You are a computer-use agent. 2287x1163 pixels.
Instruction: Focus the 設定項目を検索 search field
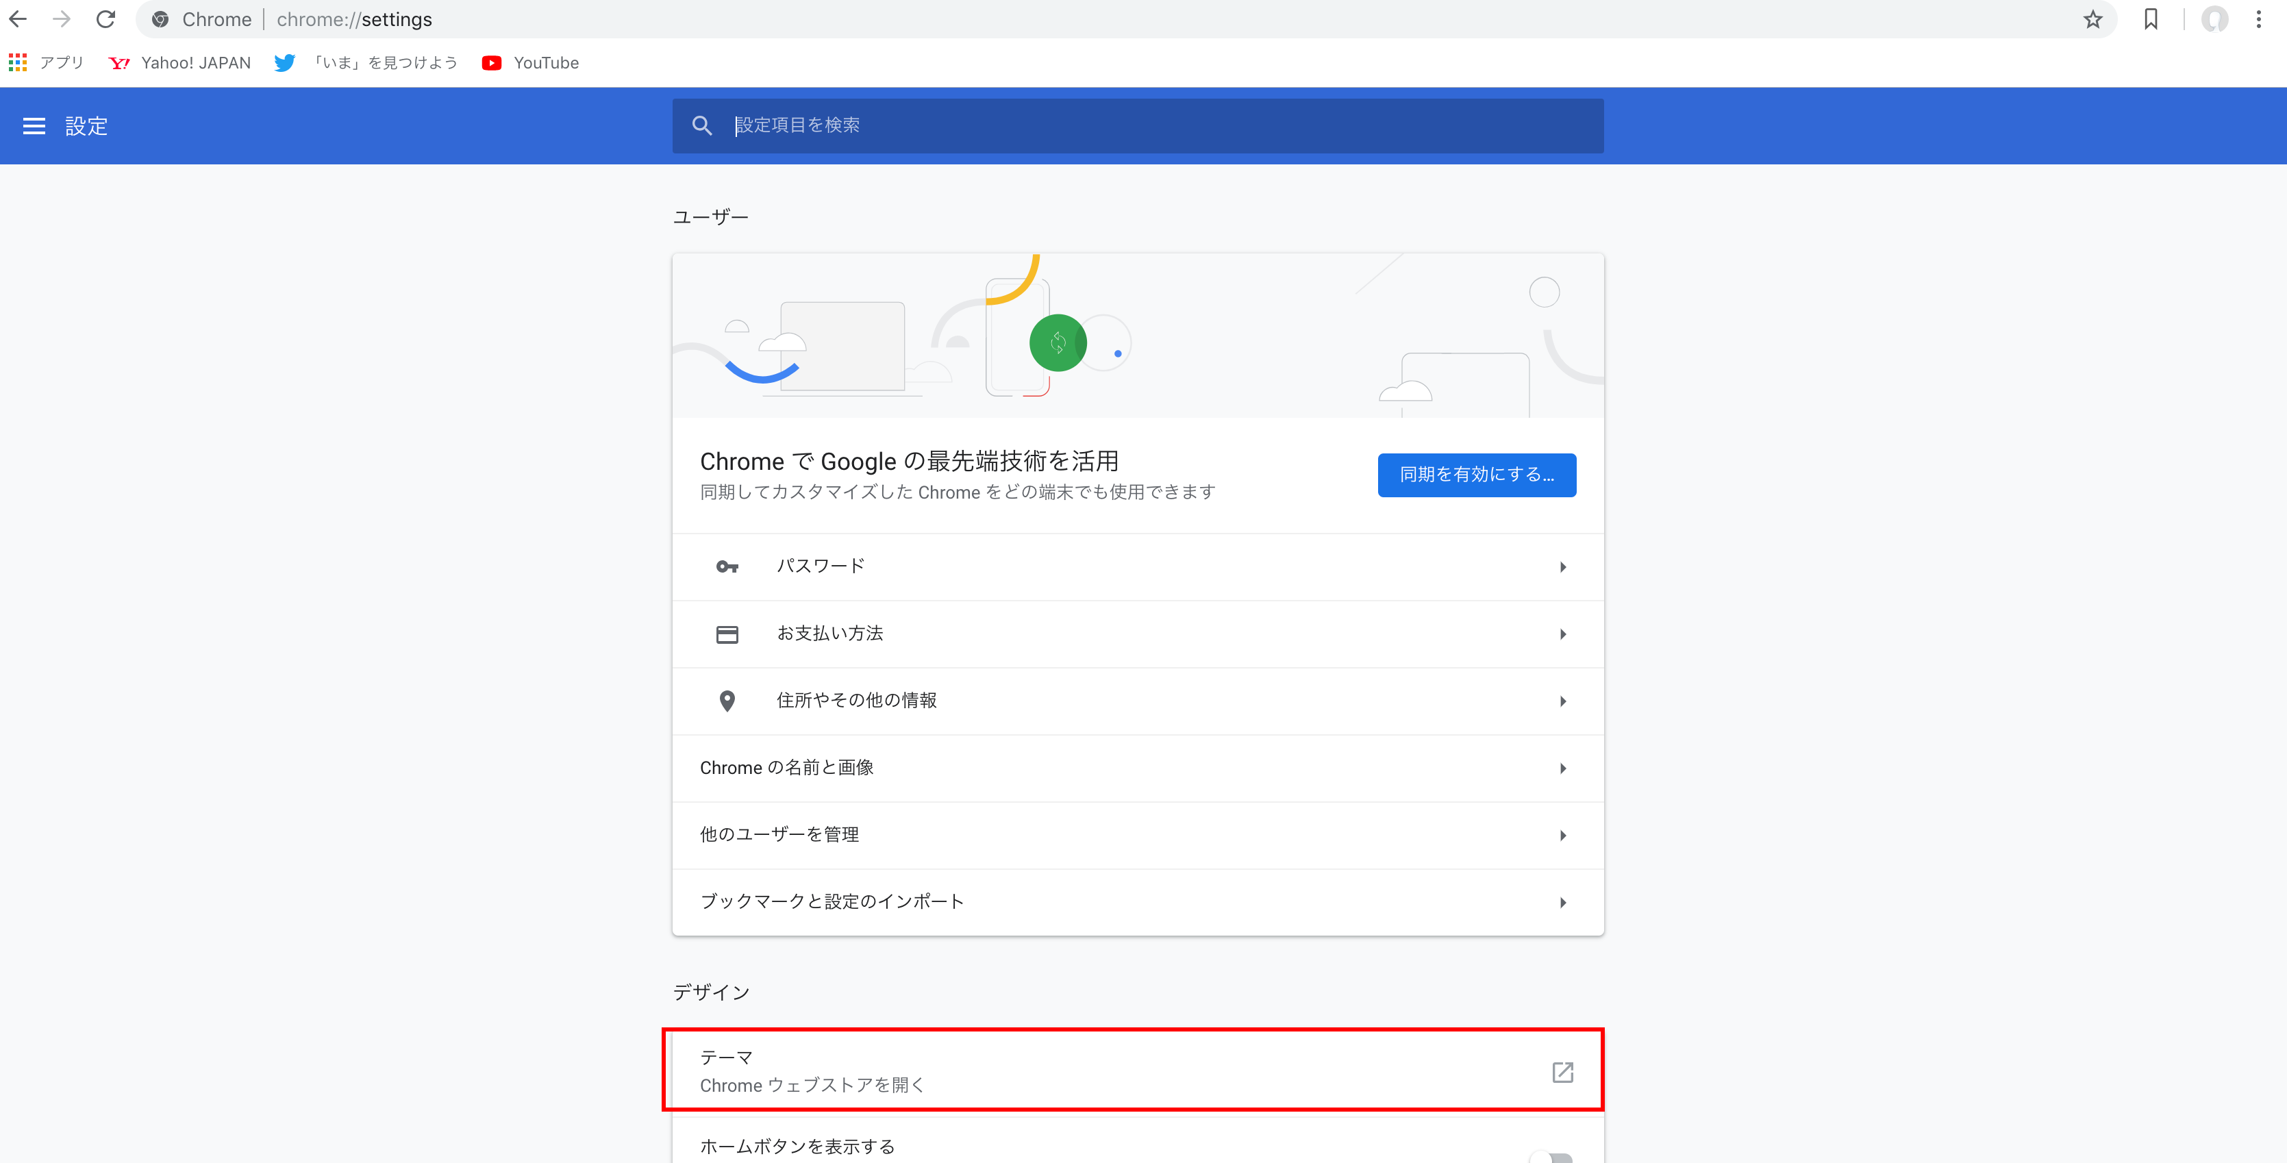(1137, 125)
